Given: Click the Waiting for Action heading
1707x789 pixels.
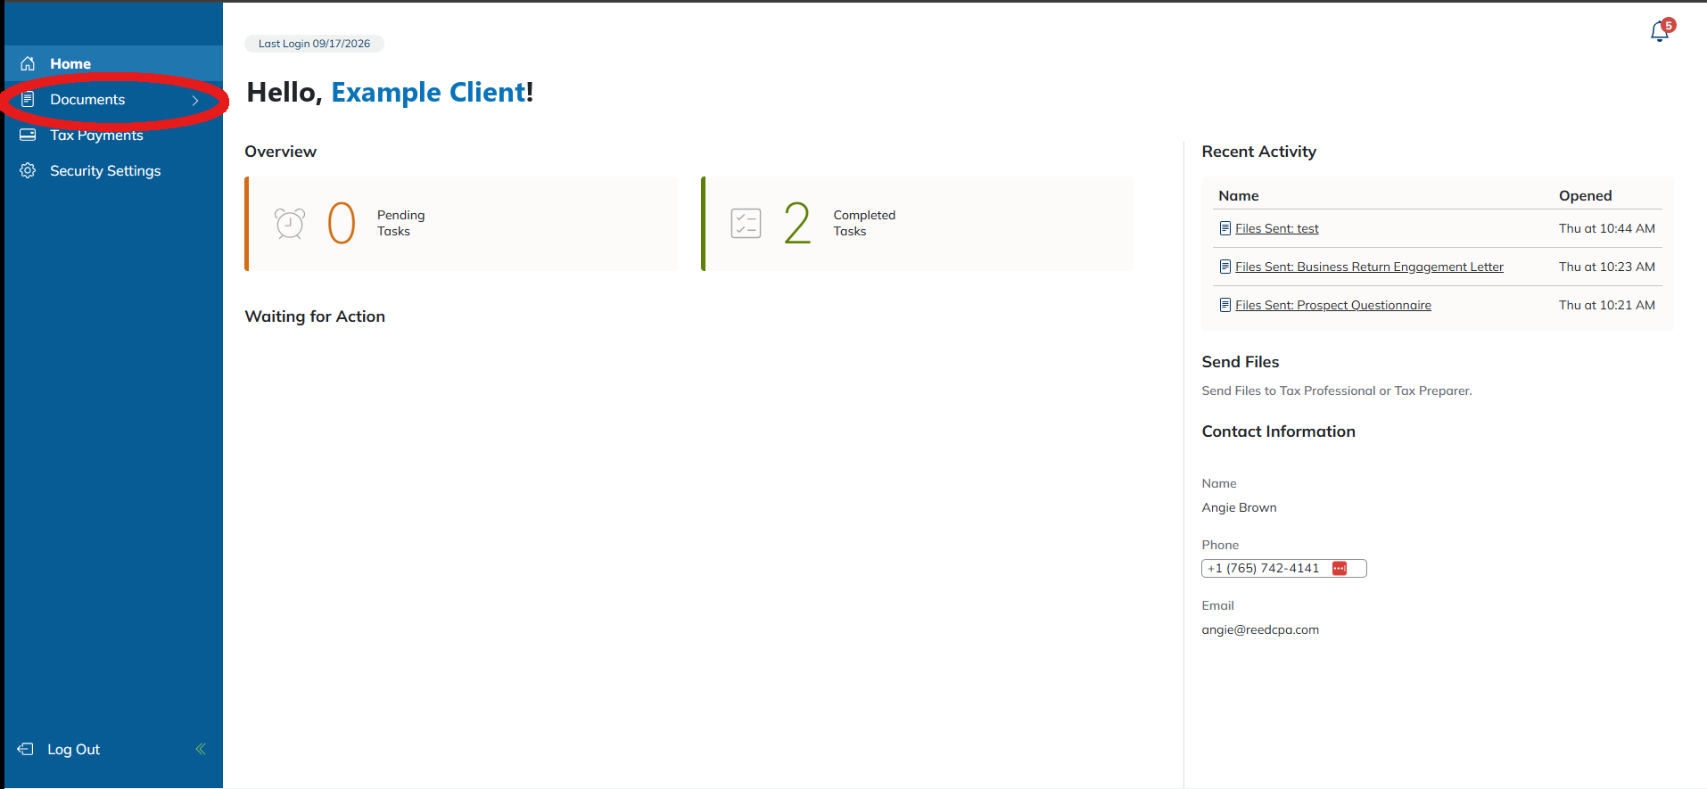Looking at the screenshot, I should click(x=315, y=316).
